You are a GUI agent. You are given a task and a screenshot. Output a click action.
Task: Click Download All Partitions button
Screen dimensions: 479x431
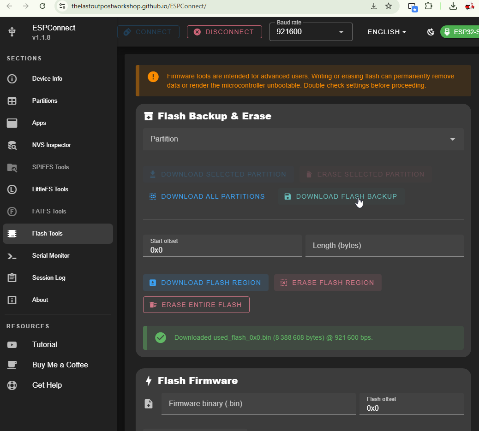point(207,197)
